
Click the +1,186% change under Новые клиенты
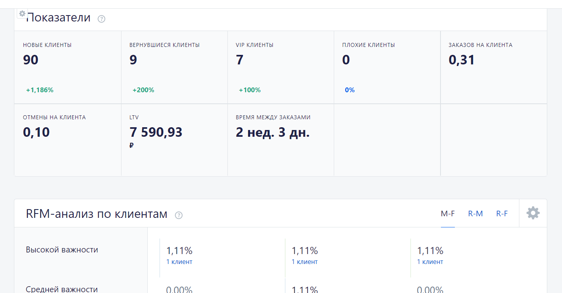[x=40, y=90]
